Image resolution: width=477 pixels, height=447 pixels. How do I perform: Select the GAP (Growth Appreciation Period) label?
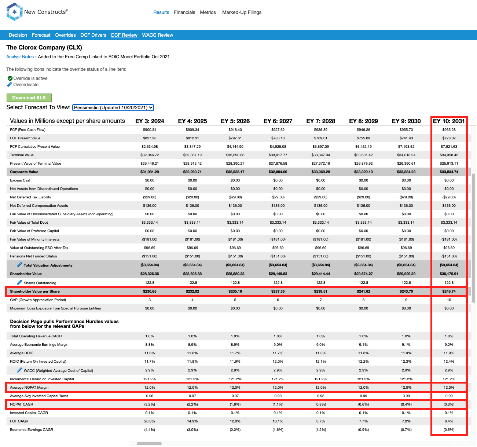click(x=38, y=300)
